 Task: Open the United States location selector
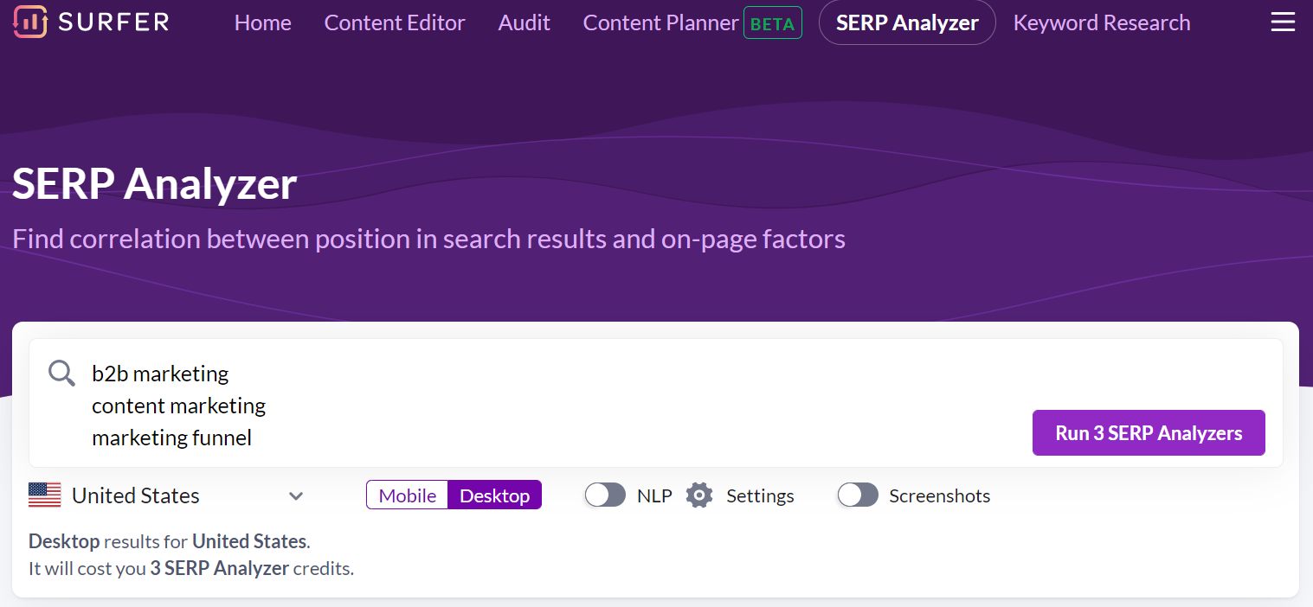coord(136,495)
